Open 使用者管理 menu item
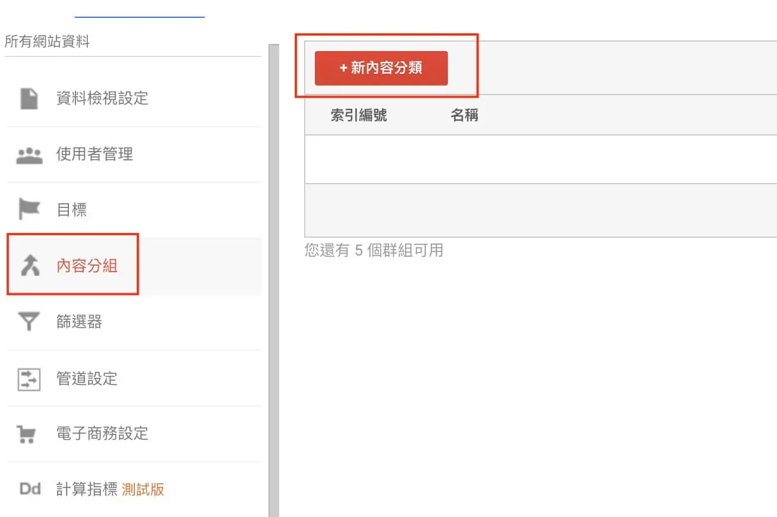777x517 pixels. tap(134, 155)
